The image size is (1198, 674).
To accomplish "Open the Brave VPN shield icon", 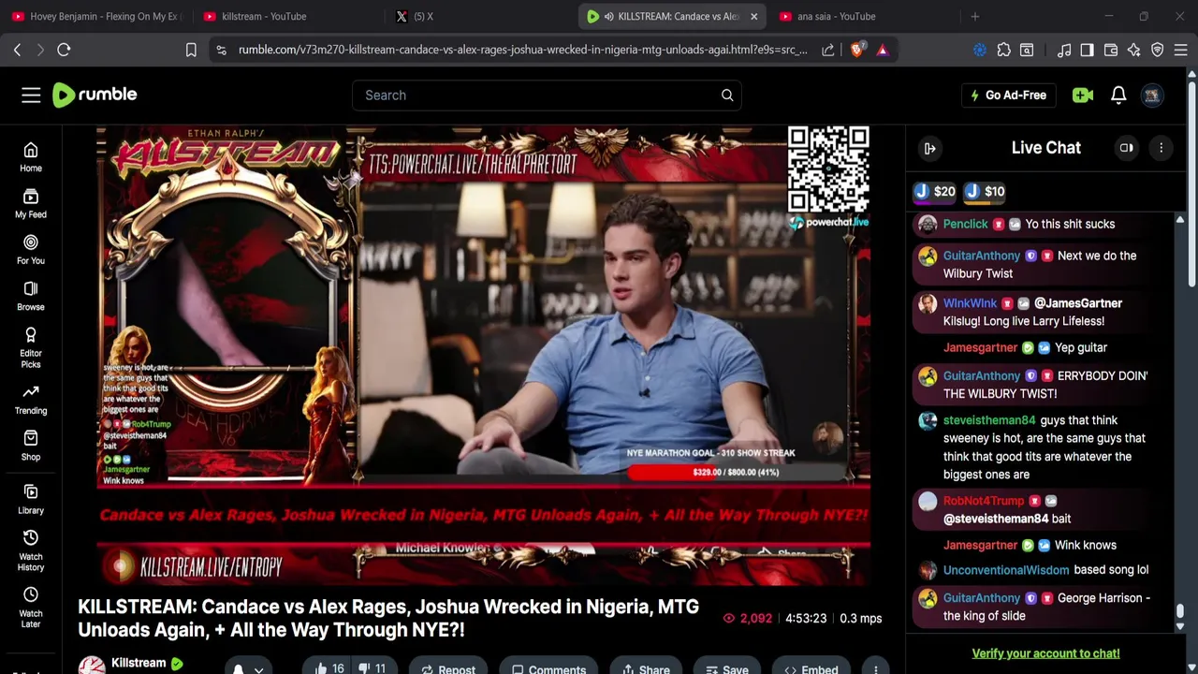I will pos(1158,50).
